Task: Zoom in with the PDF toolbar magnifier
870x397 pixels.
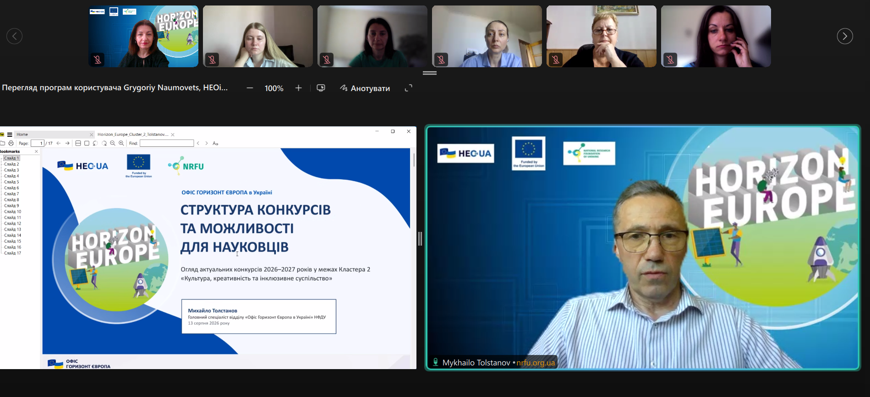Action: point(121,143)
